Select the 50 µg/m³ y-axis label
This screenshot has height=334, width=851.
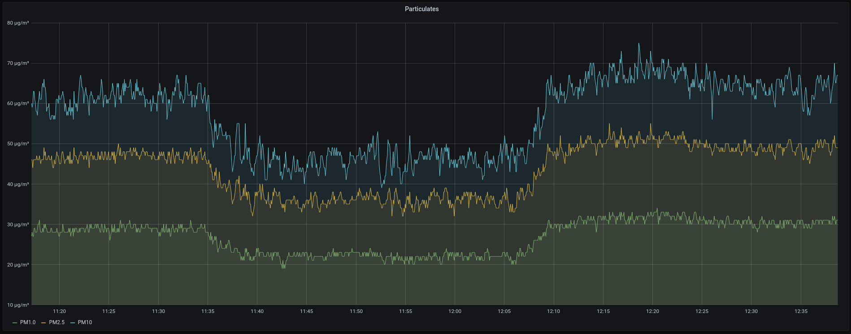tap(18, 144)
